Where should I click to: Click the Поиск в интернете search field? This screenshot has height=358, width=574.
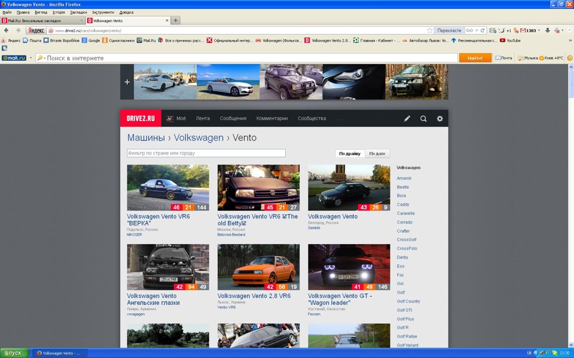click(246, 58)
